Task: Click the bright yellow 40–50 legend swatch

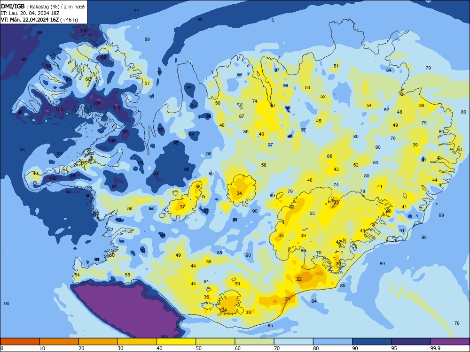Action: (x=176, y=342)
